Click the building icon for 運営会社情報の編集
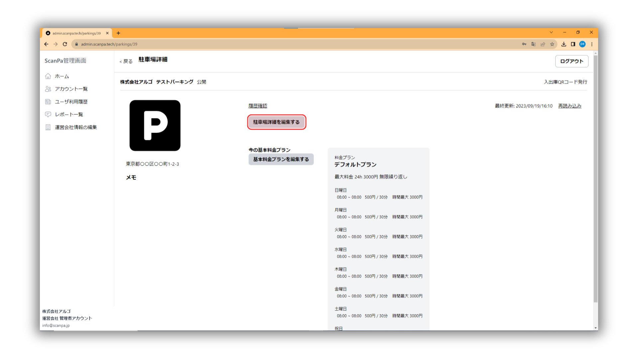The image size is (638, 359). (x=48, y=127)
